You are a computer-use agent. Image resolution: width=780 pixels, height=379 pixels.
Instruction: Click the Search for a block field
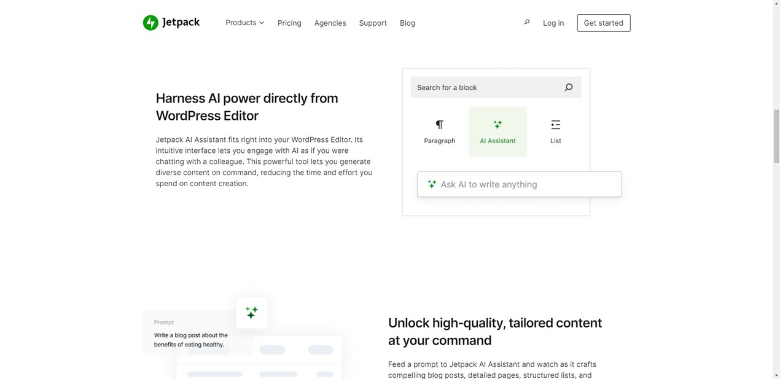(485, 87)
